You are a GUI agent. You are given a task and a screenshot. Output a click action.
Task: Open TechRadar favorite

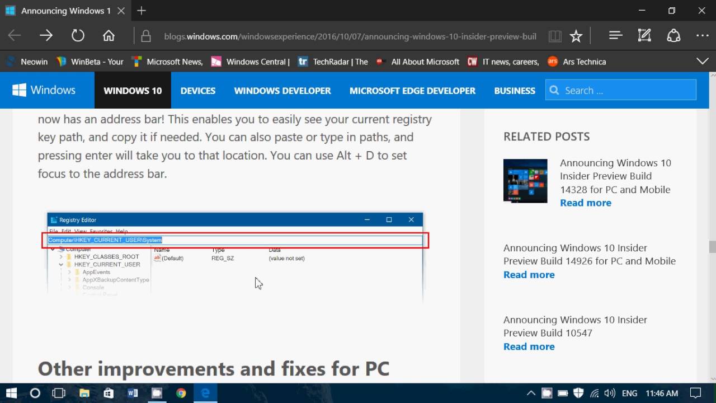[333, 62]
